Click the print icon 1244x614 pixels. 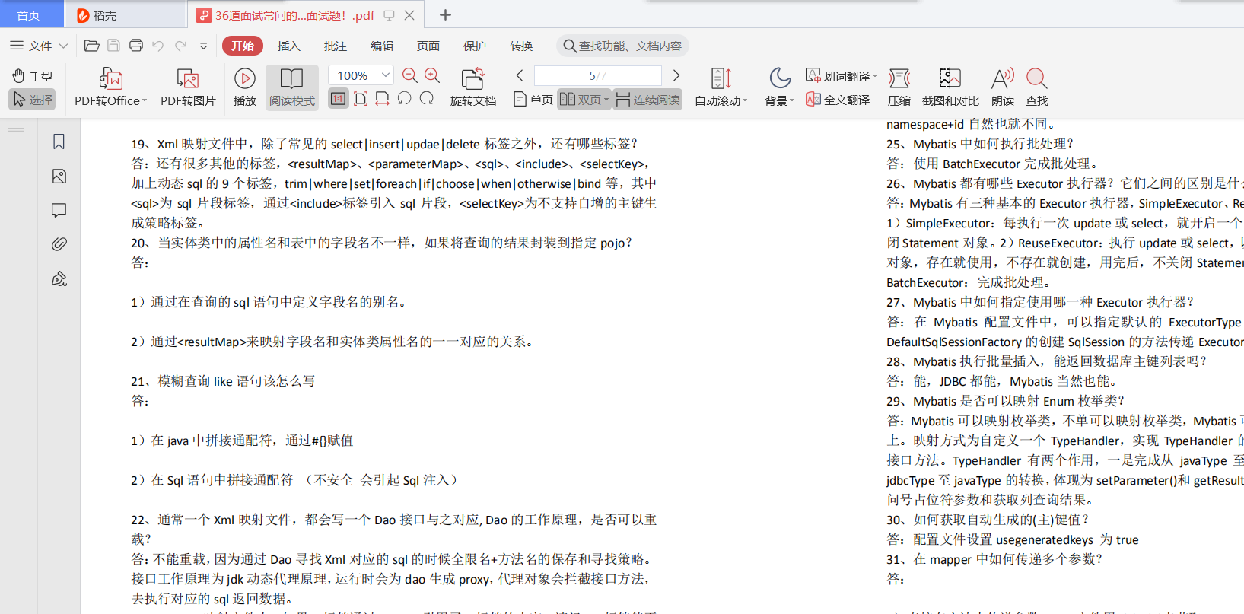tap(136, 46)
